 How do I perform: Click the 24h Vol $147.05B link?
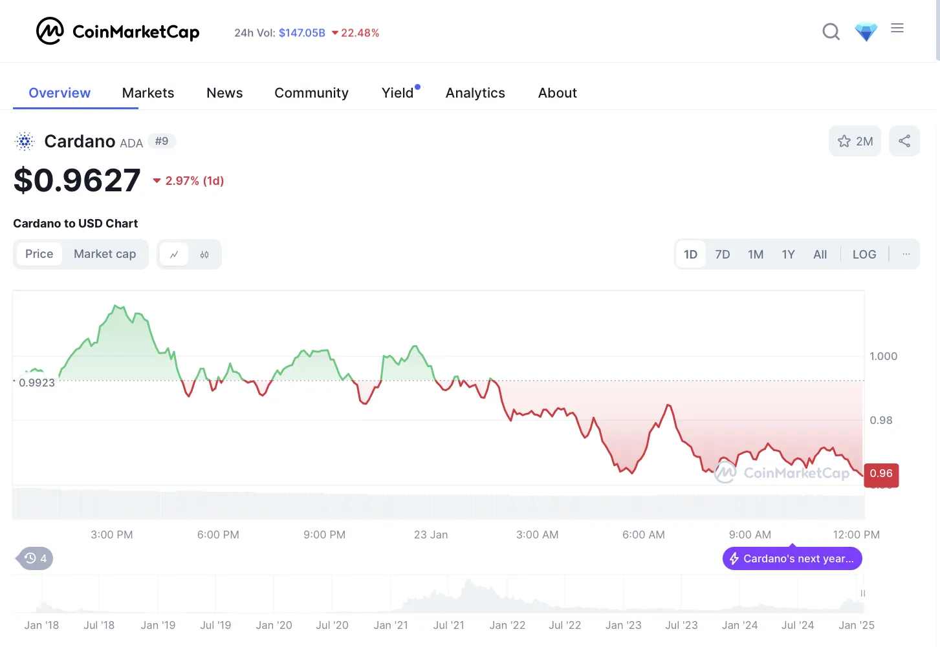click(301, 32)
